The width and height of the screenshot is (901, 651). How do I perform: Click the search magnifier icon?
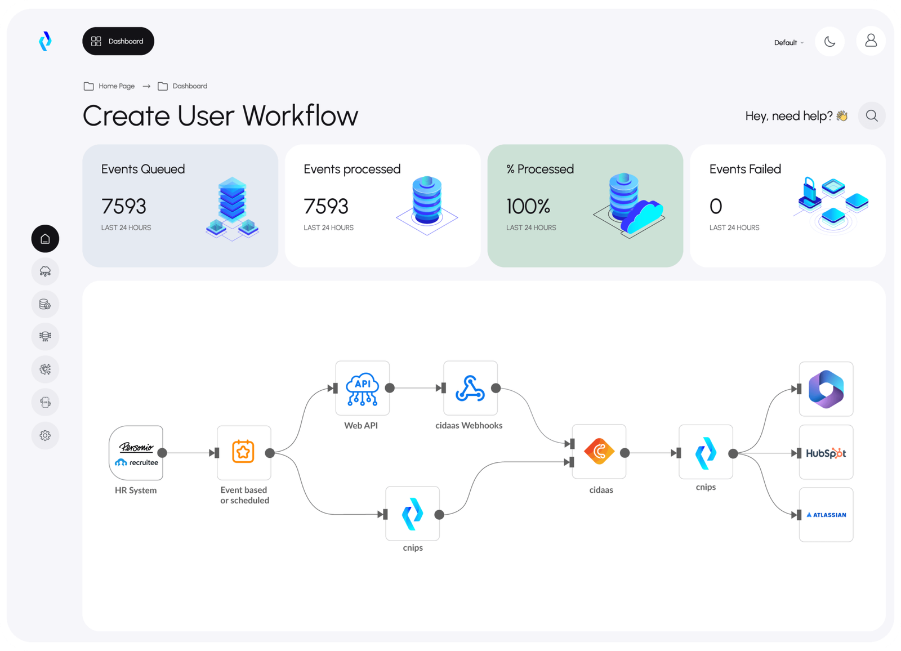(872, 115)
